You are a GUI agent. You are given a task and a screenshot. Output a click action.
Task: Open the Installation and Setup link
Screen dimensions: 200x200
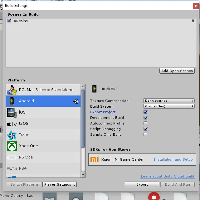click(173, 159)
